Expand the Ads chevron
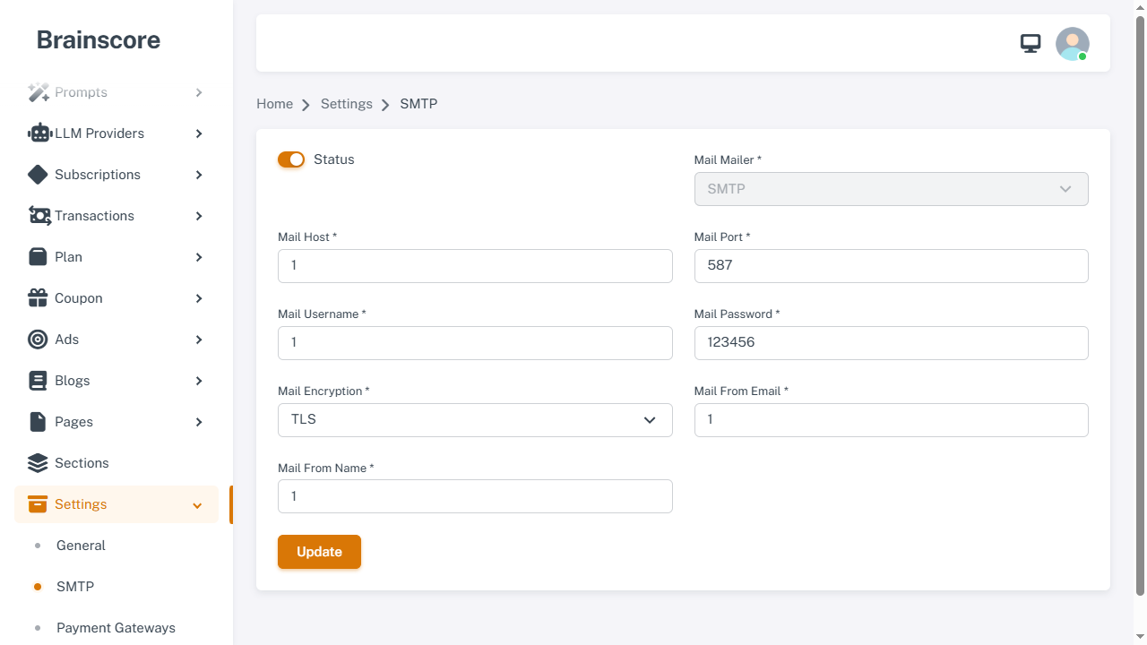This screenshot has width=1147, height=645. [199, 340]
